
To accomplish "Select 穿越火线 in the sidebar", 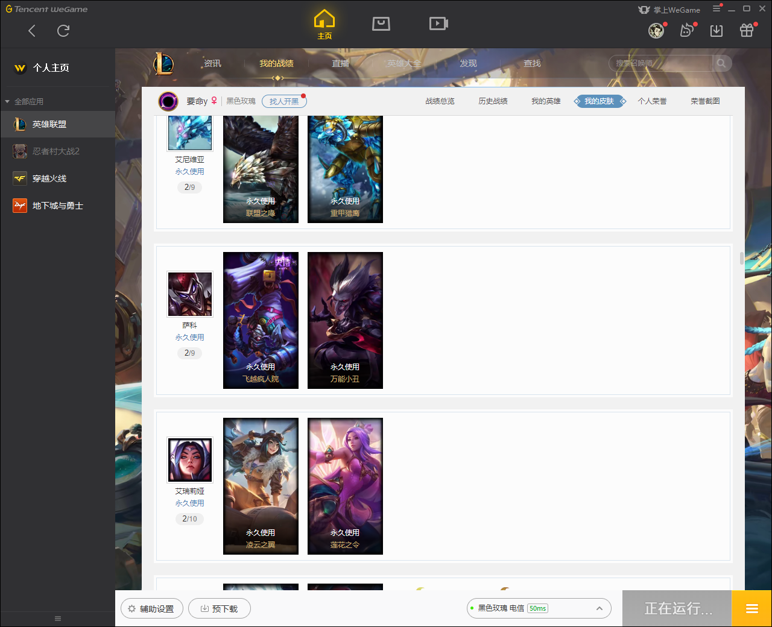I will click(x=57, y=178).
